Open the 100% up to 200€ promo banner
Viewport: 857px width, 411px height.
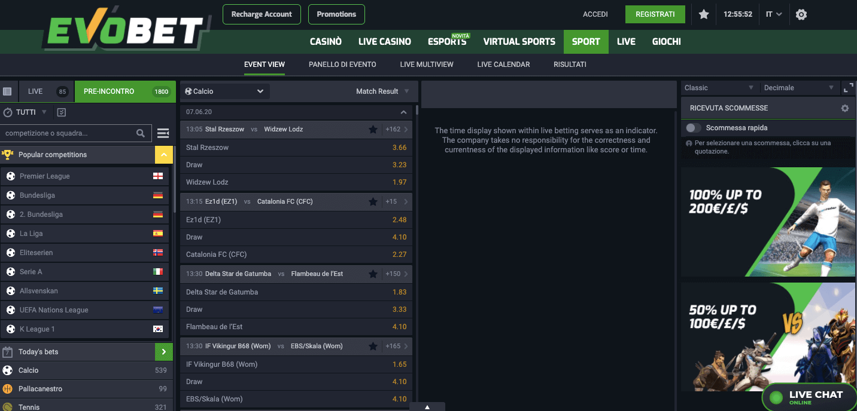pos(768,222)
